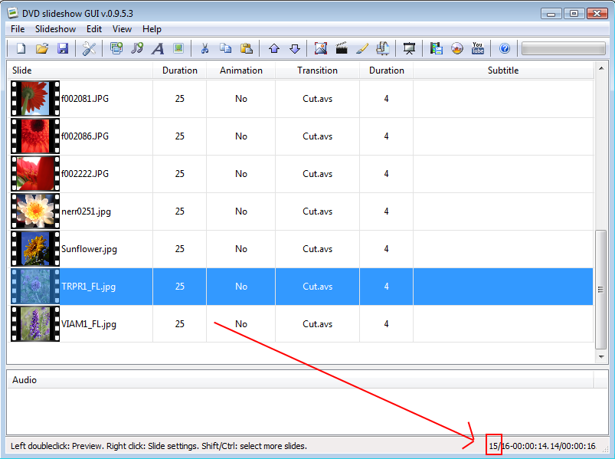The image size is (615, 459).
Task: Click the Animation column header
Action: (240, 70)
